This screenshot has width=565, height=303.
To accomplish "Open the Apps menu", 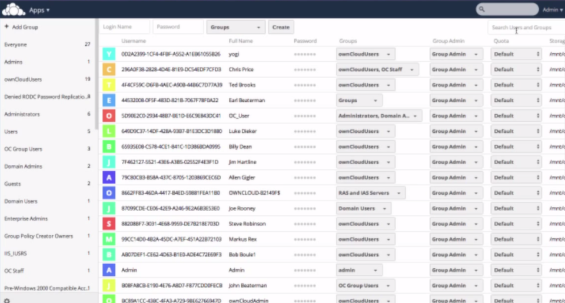I will tap(39, 10).
